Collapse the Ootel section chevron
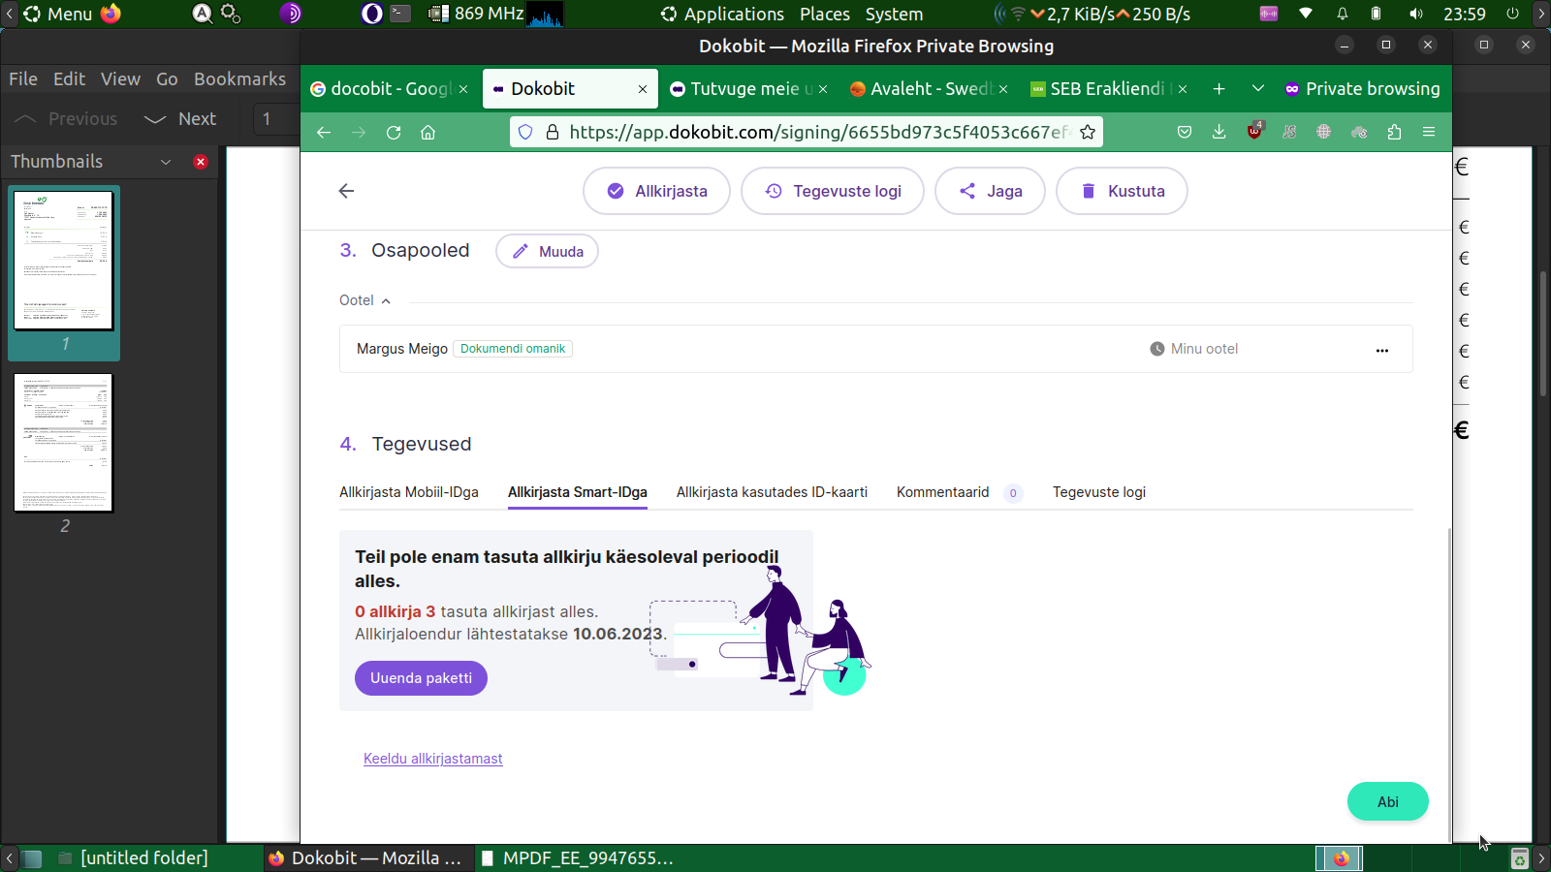Image resolution: width=1551 pixels, height=872 pixels. tap(386, 301)
